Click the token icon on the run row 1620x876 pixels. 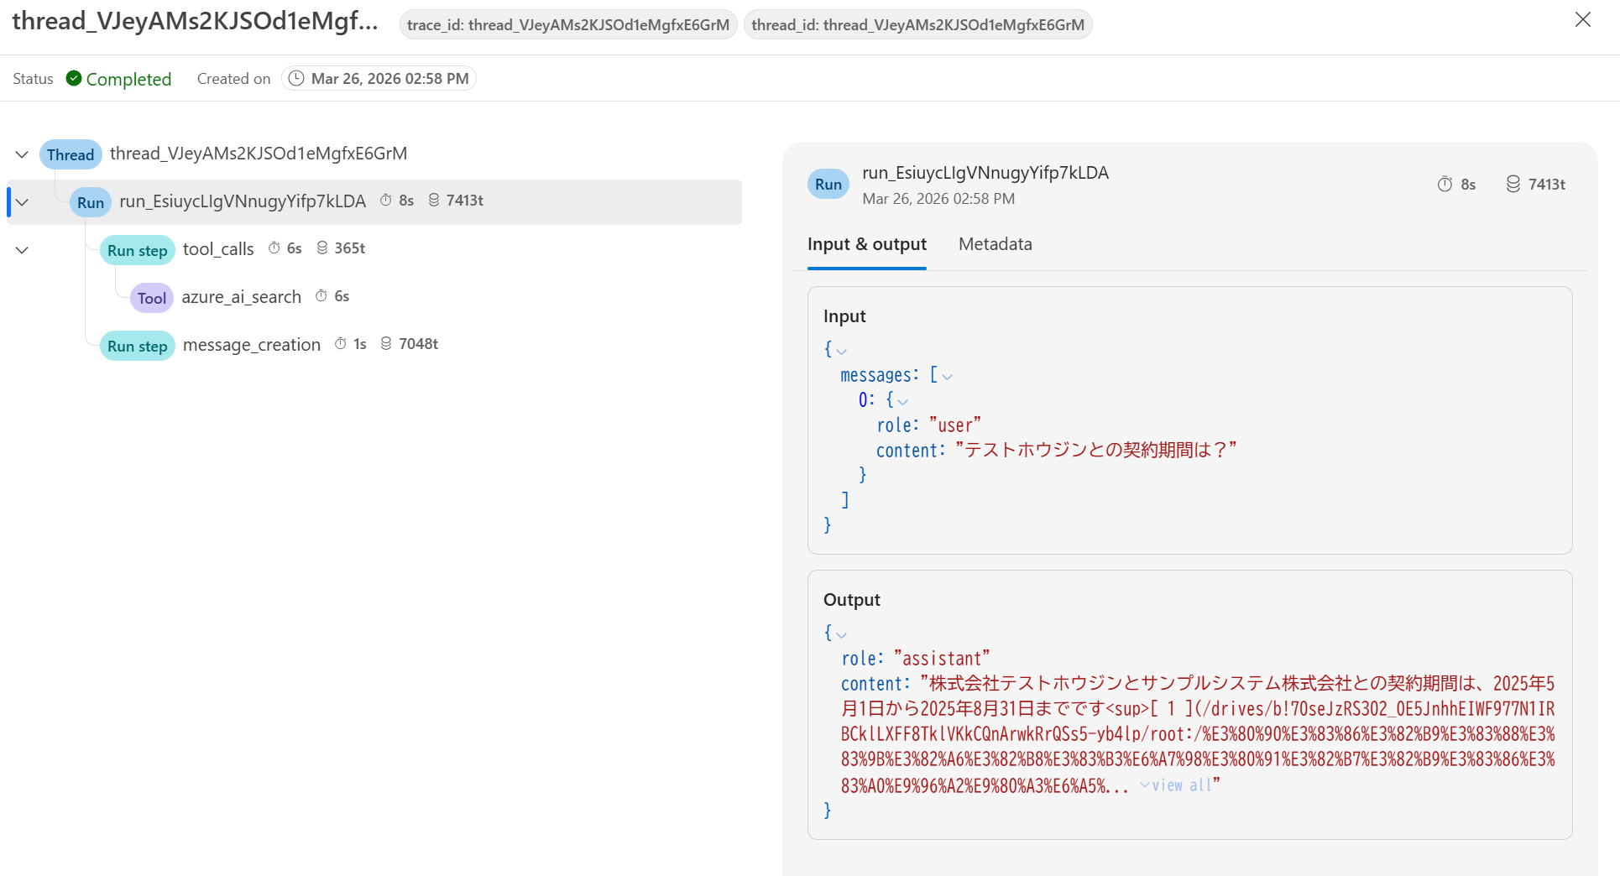click(x=434, y=200)
